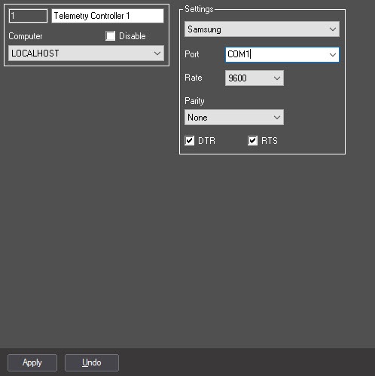Screen dimensions: 375x376
Task: Click the chevron arrow next to 9600
Action: 277,78
